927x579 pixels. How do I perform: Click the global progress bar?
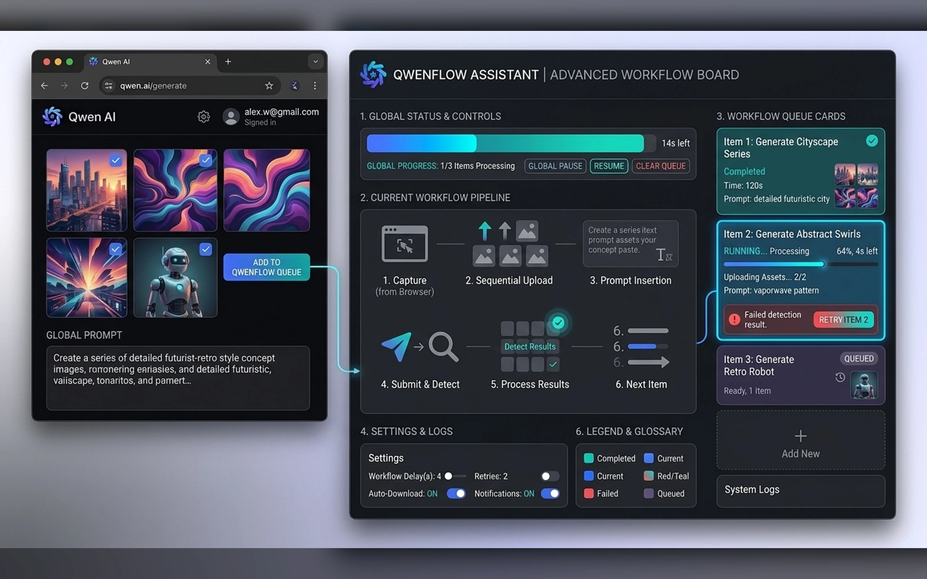[x=511, y=143]
